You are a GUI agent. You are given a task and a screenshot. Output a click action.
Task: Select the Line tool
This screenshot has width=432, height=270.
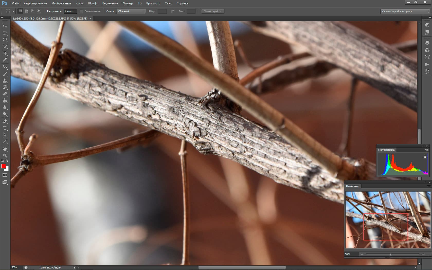[x=5, y=141]
